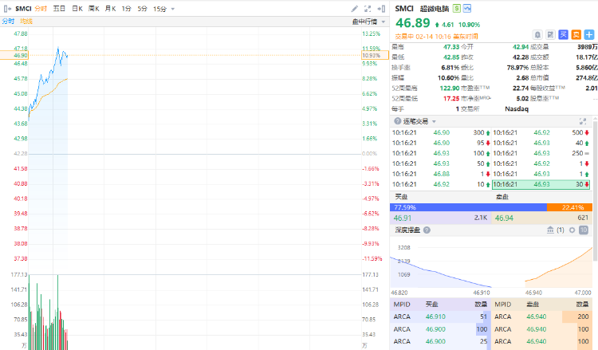Click the 交易中 02-14 10:16 status line
Screen dimensions: 598x350
436,37
